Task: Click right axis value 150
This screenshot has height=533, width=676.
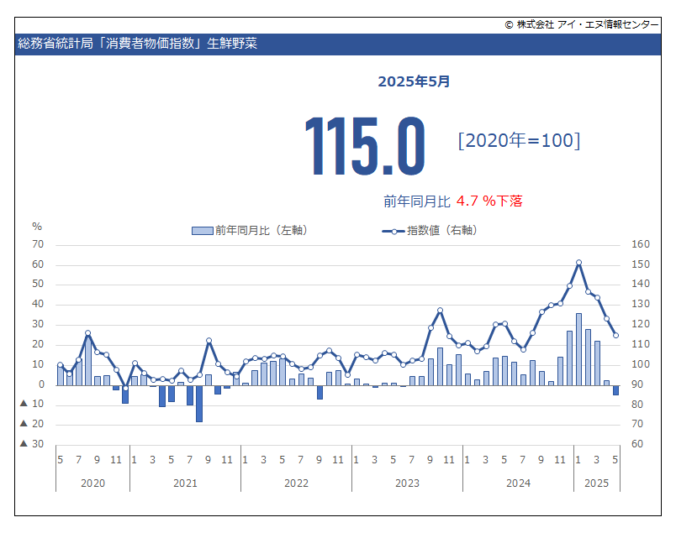Action: (x=641, y=264)
